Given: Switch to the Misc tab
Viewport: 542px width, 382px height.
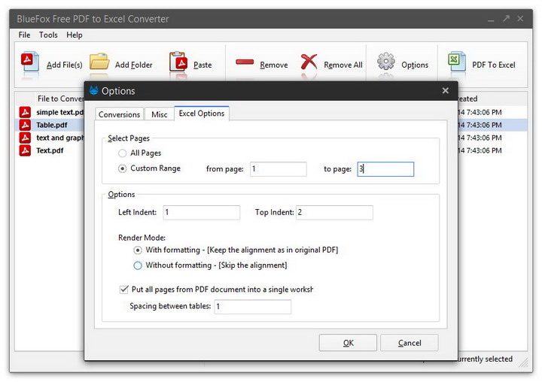Looking at the screenshot, I should point(160,114).
